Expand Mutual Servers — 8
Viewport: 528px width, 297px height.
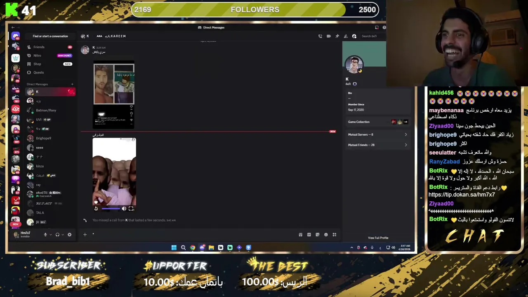point(377,134)
